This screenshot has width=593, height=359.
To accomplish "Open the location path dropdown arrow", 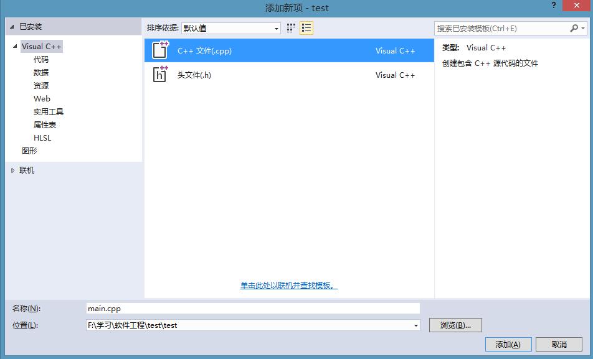I will (x=415, y=325).
